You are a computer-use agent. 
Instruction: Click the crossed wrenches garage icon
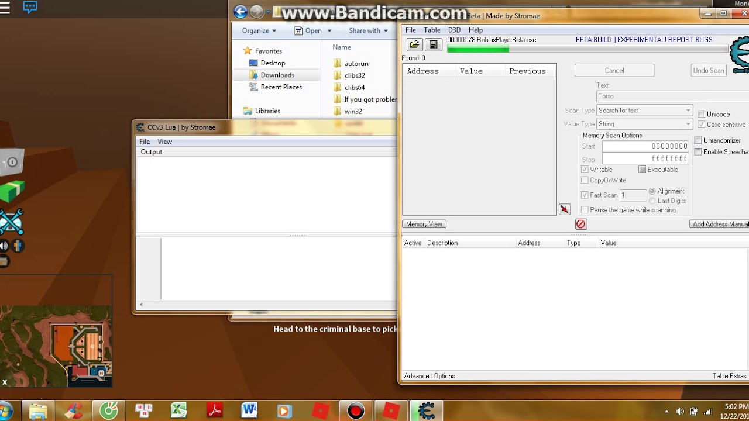click(11, 222)
